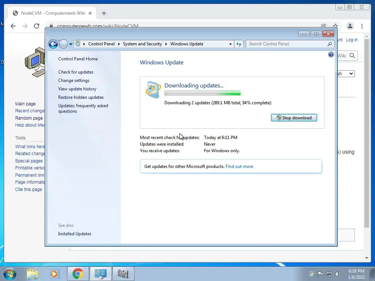
Task: Open wiki Random page link
Action: [29, 118]
